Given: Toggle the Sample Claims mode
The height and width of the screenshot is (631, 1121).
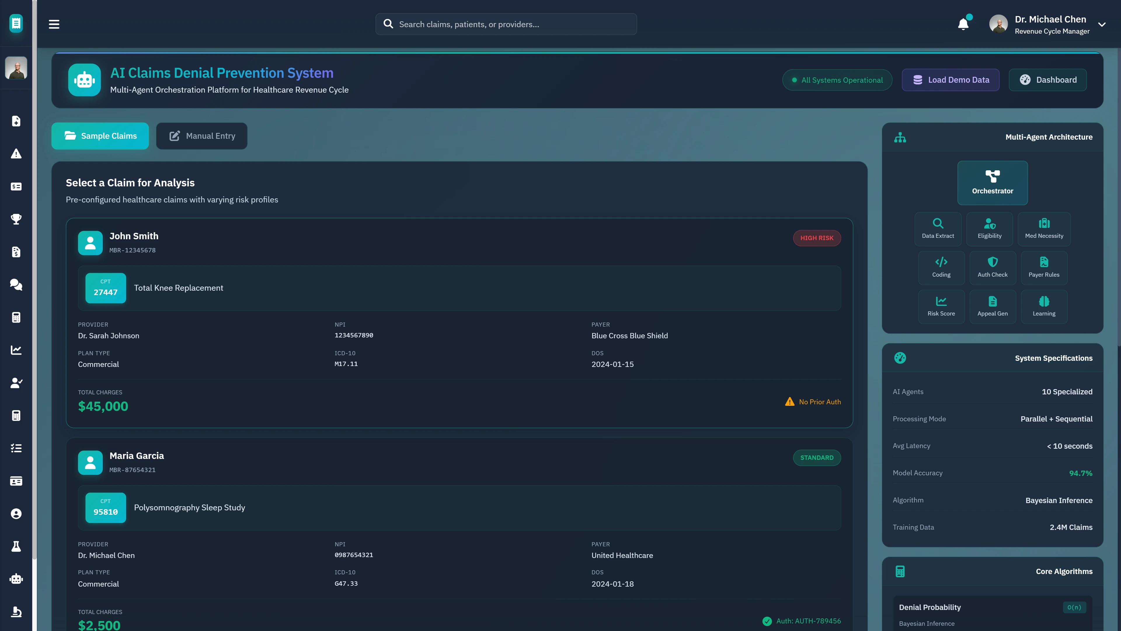Looking at the screenshot, I should [x=100, y=136].
